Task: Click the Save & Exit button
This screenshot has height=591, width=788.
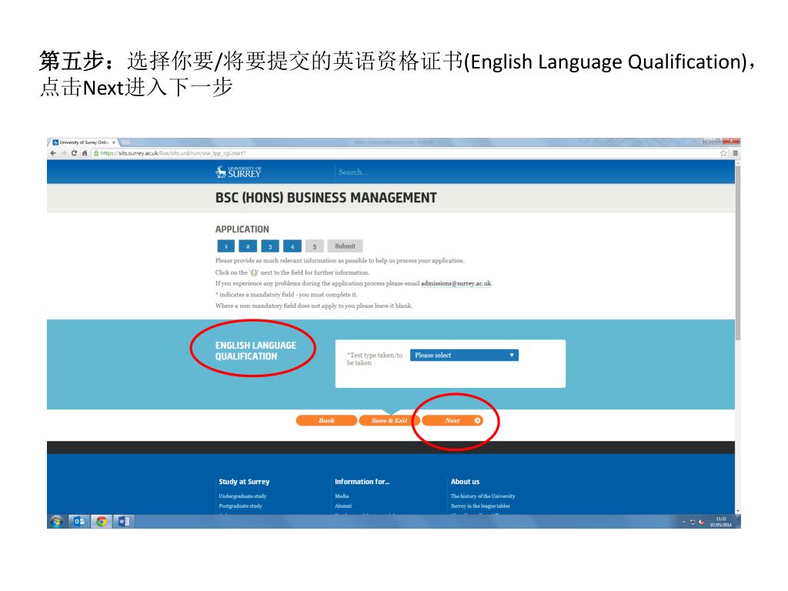Action: click(389, 421)
